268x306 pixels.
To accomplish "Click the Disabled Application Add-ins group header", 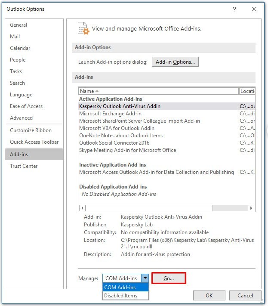I will (113, 187).
